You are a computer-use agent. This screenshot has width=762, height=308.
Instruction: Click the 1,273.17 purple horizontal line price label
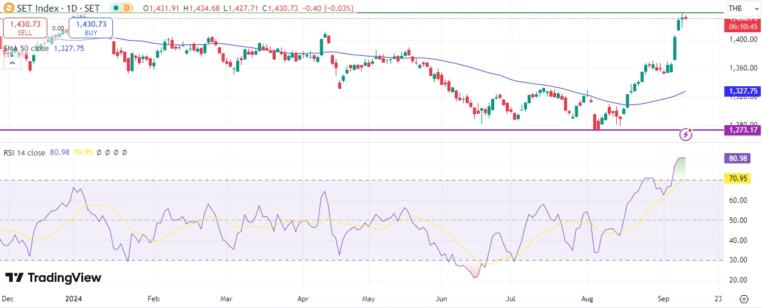click(741, 130)
